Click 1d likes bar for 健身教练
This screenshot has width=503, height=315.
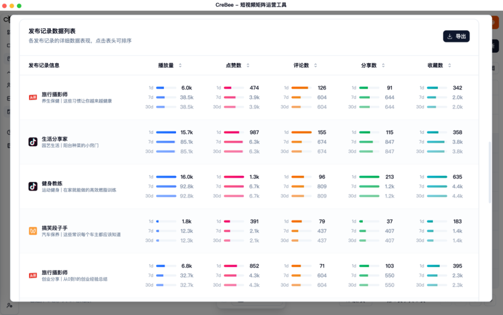(234, 177)
